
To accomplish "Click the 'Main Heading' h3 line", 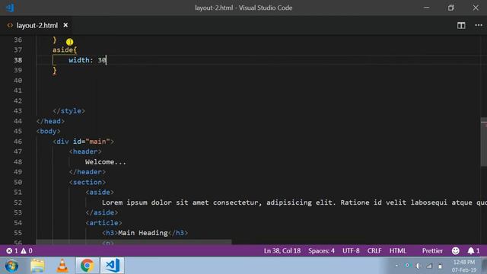I will tap(145, 233).
